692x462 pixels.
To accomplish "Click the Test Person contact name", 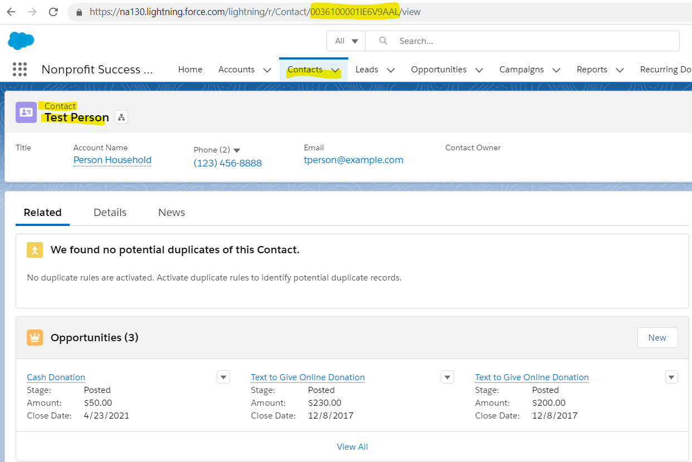I will [77, 117].
